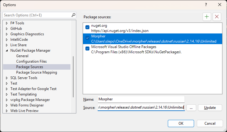Click into the Name text field
227x132 pixels.
[x=141, y=99]
